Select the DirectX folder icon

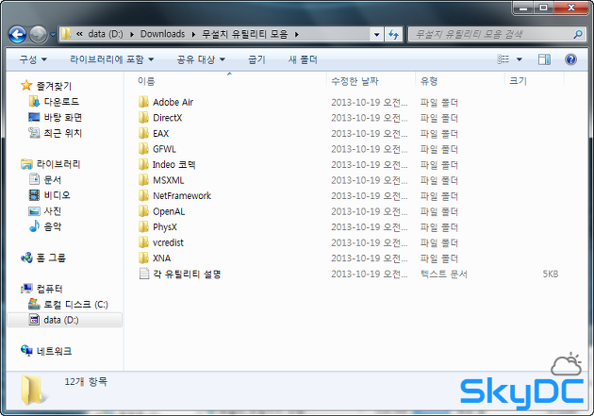click(143, 118)
